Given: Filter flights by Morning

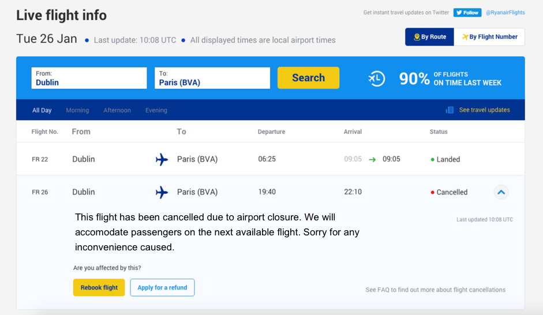Looking at the screenshot, I should click(77, 110).
